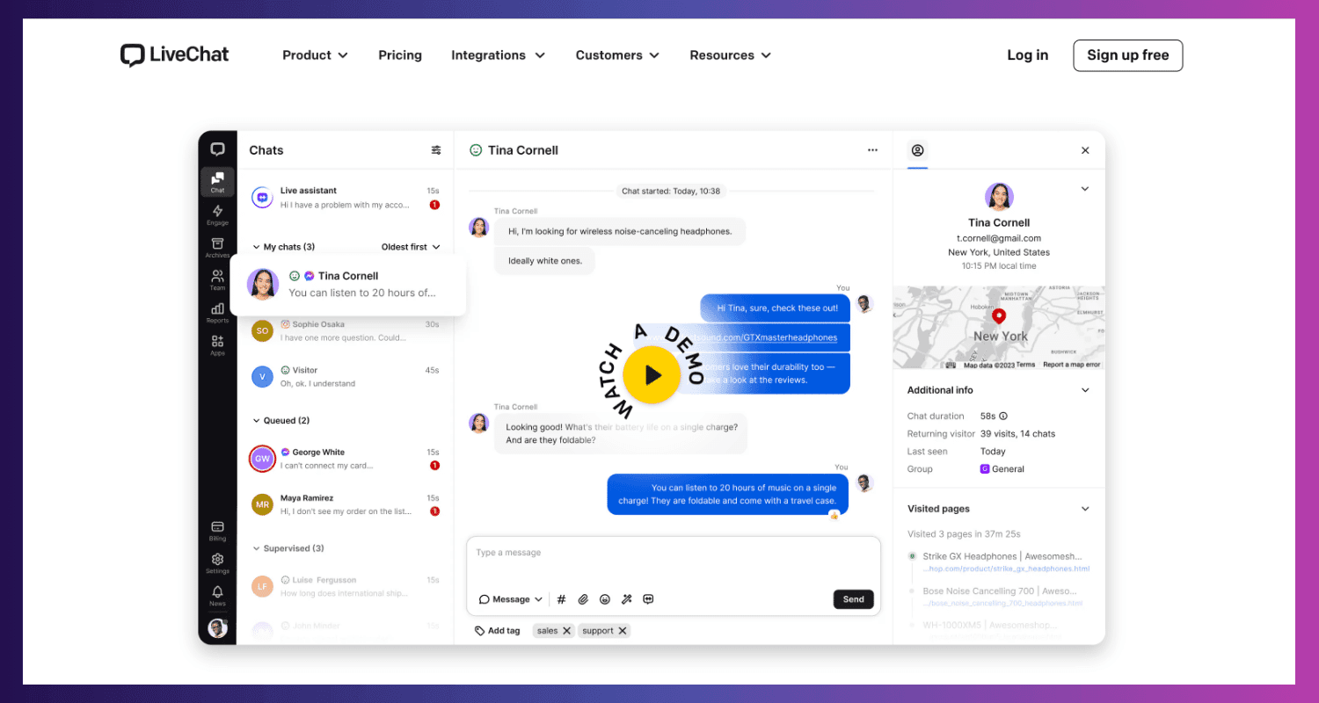Screen dimensions: 1319x703
Task: Open the Archives sidebar icon
Action: coord(217,247)
